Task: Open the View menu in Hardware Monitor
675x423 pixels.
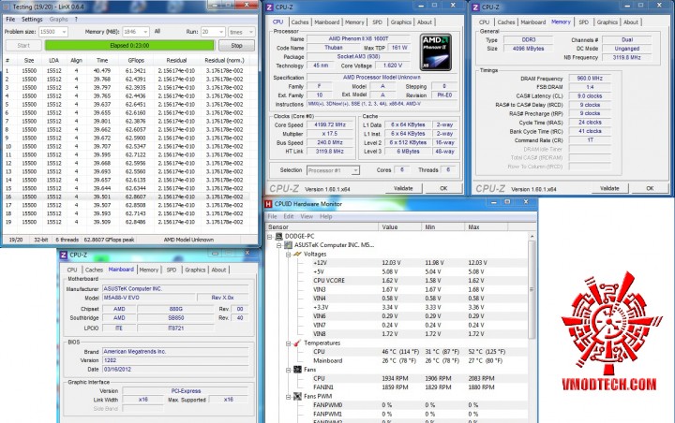Action: [x=307, y=217]
